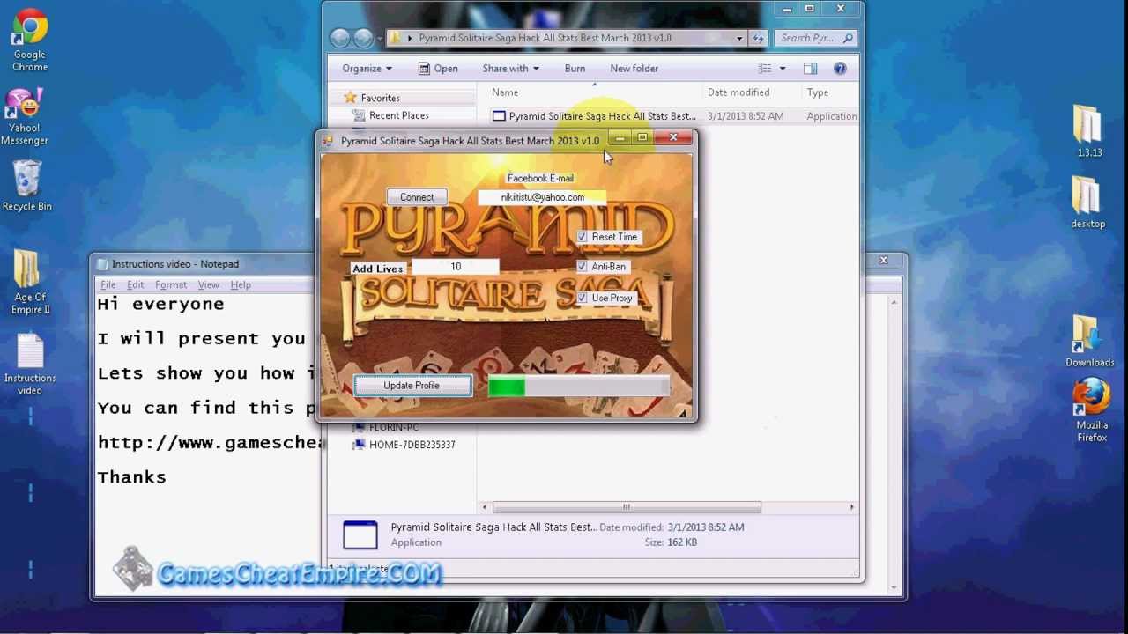Open the View menu in Notepad

pyautogui.click(x=208, y=285)
